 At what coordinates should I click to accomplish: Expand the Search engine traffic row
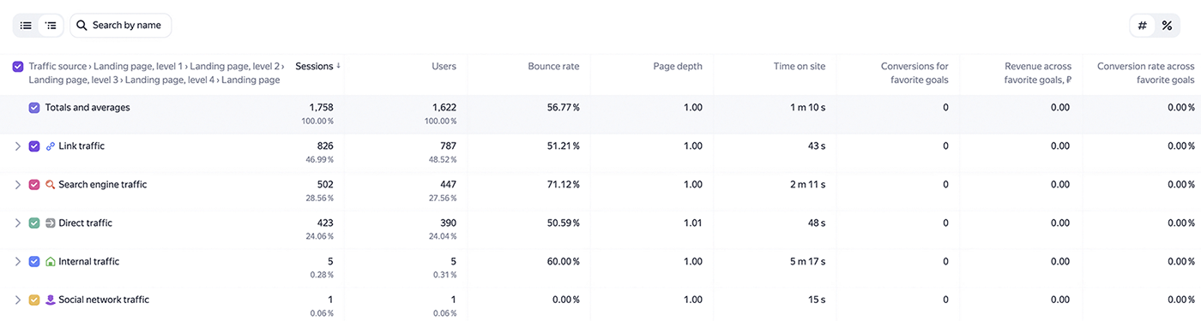17,185
